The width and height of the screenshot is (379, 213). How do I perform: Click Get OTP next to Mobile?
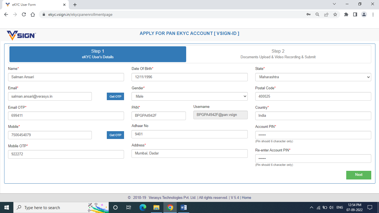[x=115, y=135]
